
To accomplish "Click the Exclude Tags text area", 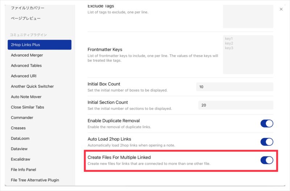I will click(x=248, y=17).
